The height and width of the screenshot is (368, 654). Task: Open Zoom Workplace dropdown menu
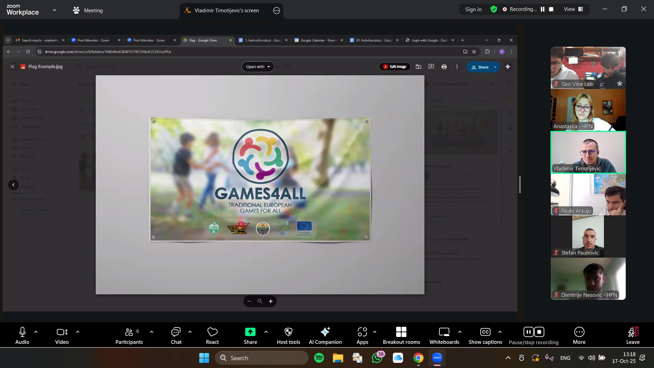coord(54,10)
